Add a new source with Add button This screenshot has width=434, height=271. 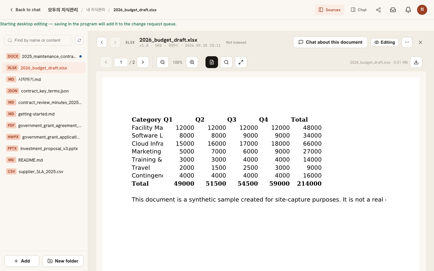pos(22,261)
